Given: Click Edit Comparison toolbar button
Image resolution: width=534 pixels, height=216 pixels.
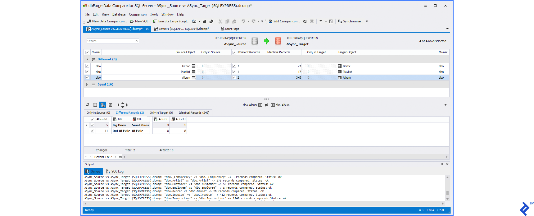Looking at the screenshot, I should [x=284, y=21].
